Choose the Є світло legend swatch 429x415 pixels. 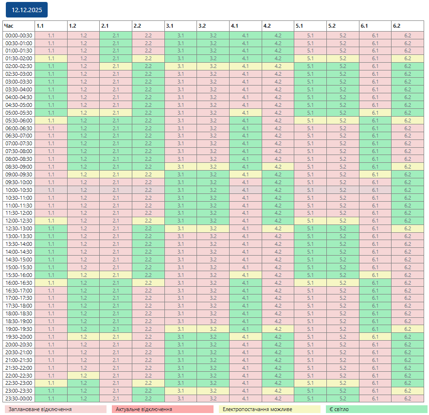tap(376, 409)
